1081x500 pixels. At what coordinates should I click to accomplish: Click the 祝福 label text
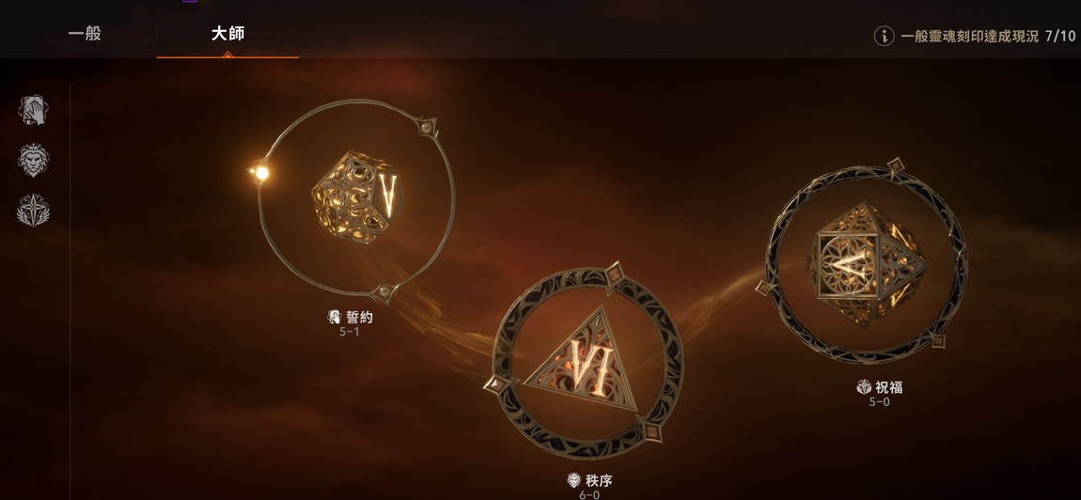point(889,387)
